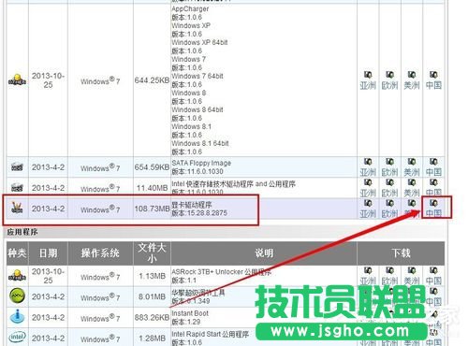
Task: Click the 欧洲 download icon for AppCharger
Action: pyautogui.click(x=389, y=75)
